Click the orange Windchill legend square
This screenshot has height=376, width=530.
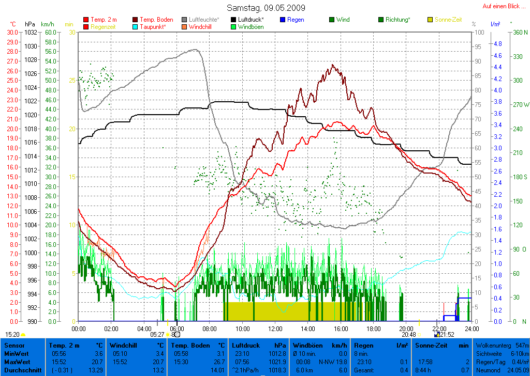[x=185, y=27]
